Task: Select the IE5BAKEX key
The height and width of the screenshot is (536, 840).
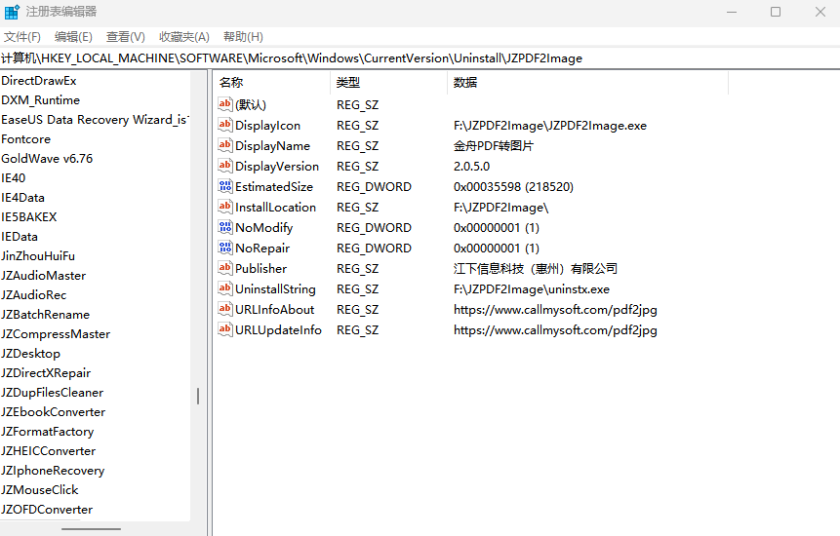Action: point(29,217)
